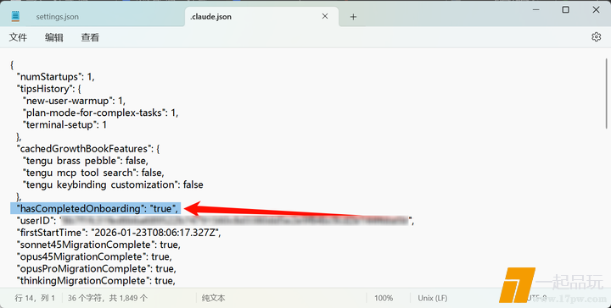Click the "userID" key
Viewport: 611px width, 308px height.
(x=35, y=221)
